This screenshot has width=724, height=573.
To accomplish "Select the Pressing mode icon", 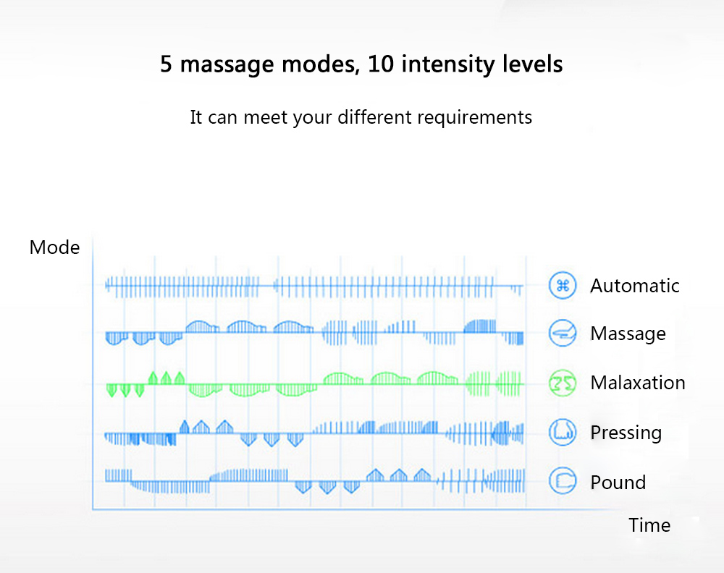I will (x=562, y=433).
